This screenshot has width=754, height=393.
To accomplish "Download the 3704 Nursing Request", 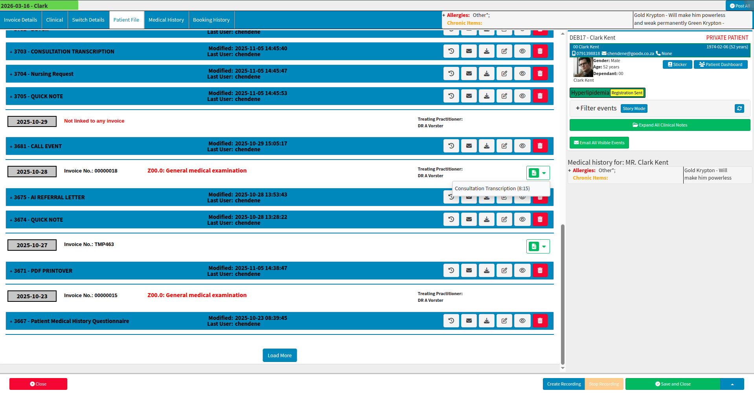I will tap(487, 73).
